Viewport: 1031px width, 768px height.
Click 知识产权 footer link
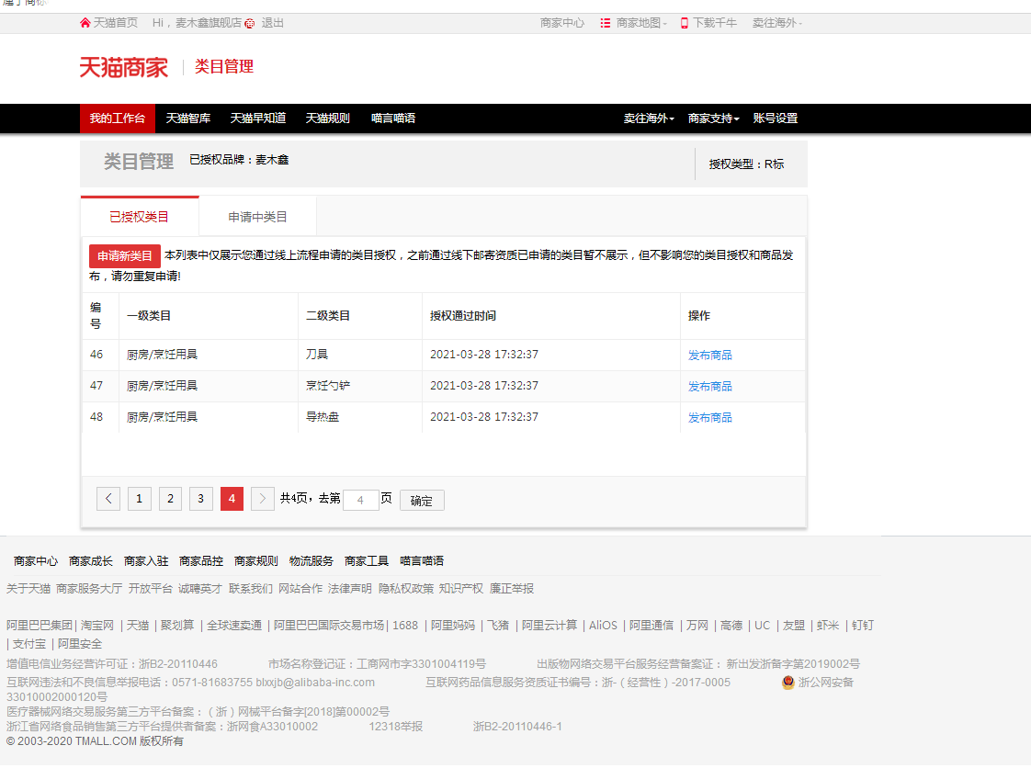tap(461, 589)
